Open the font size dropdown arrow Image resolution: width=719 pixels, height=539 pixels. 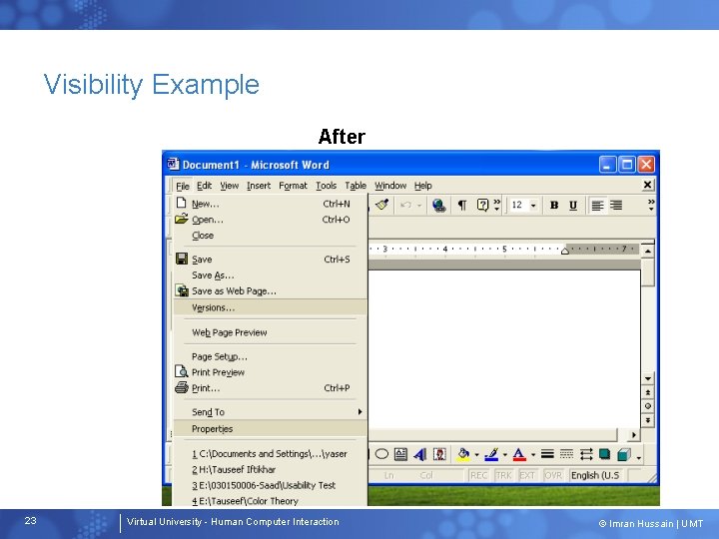tap(533, 206)
